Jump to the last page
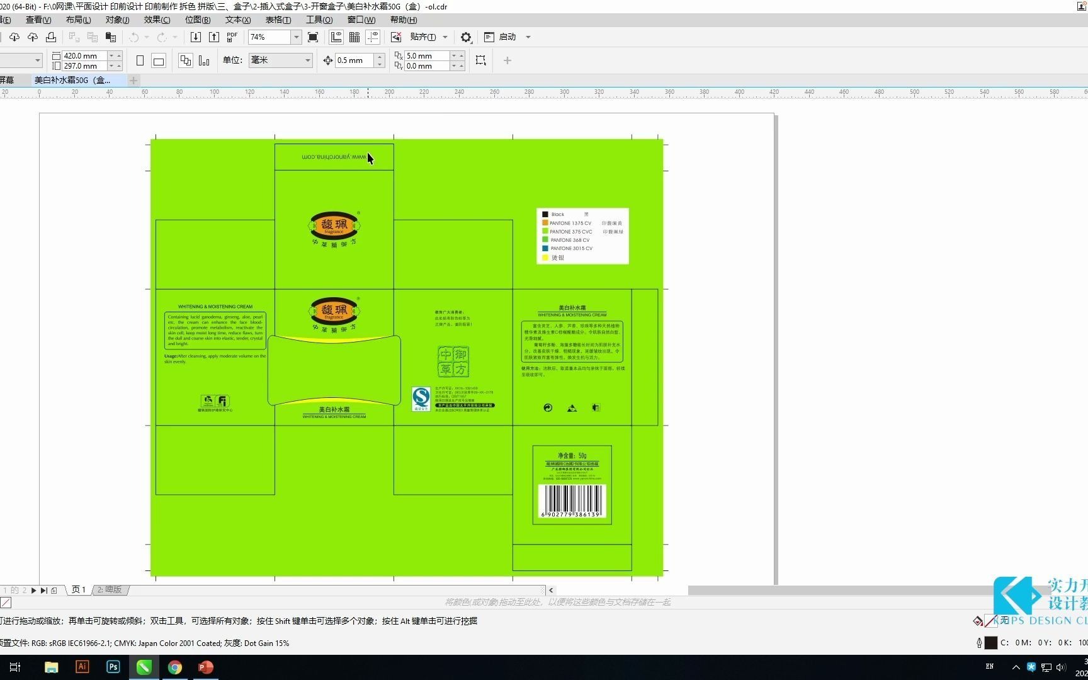Screen dimensions: 1088x680 tap(43, 590)
